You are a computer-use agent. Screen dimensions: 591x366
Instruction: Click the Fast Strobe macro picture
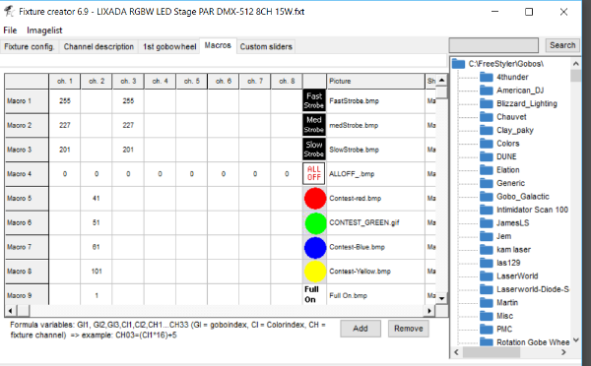314,101
